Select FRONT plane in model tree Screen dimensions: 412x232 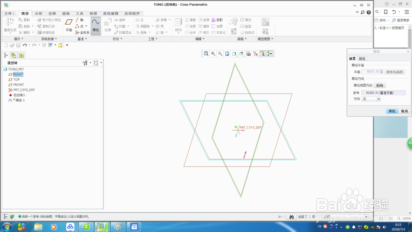19,84
